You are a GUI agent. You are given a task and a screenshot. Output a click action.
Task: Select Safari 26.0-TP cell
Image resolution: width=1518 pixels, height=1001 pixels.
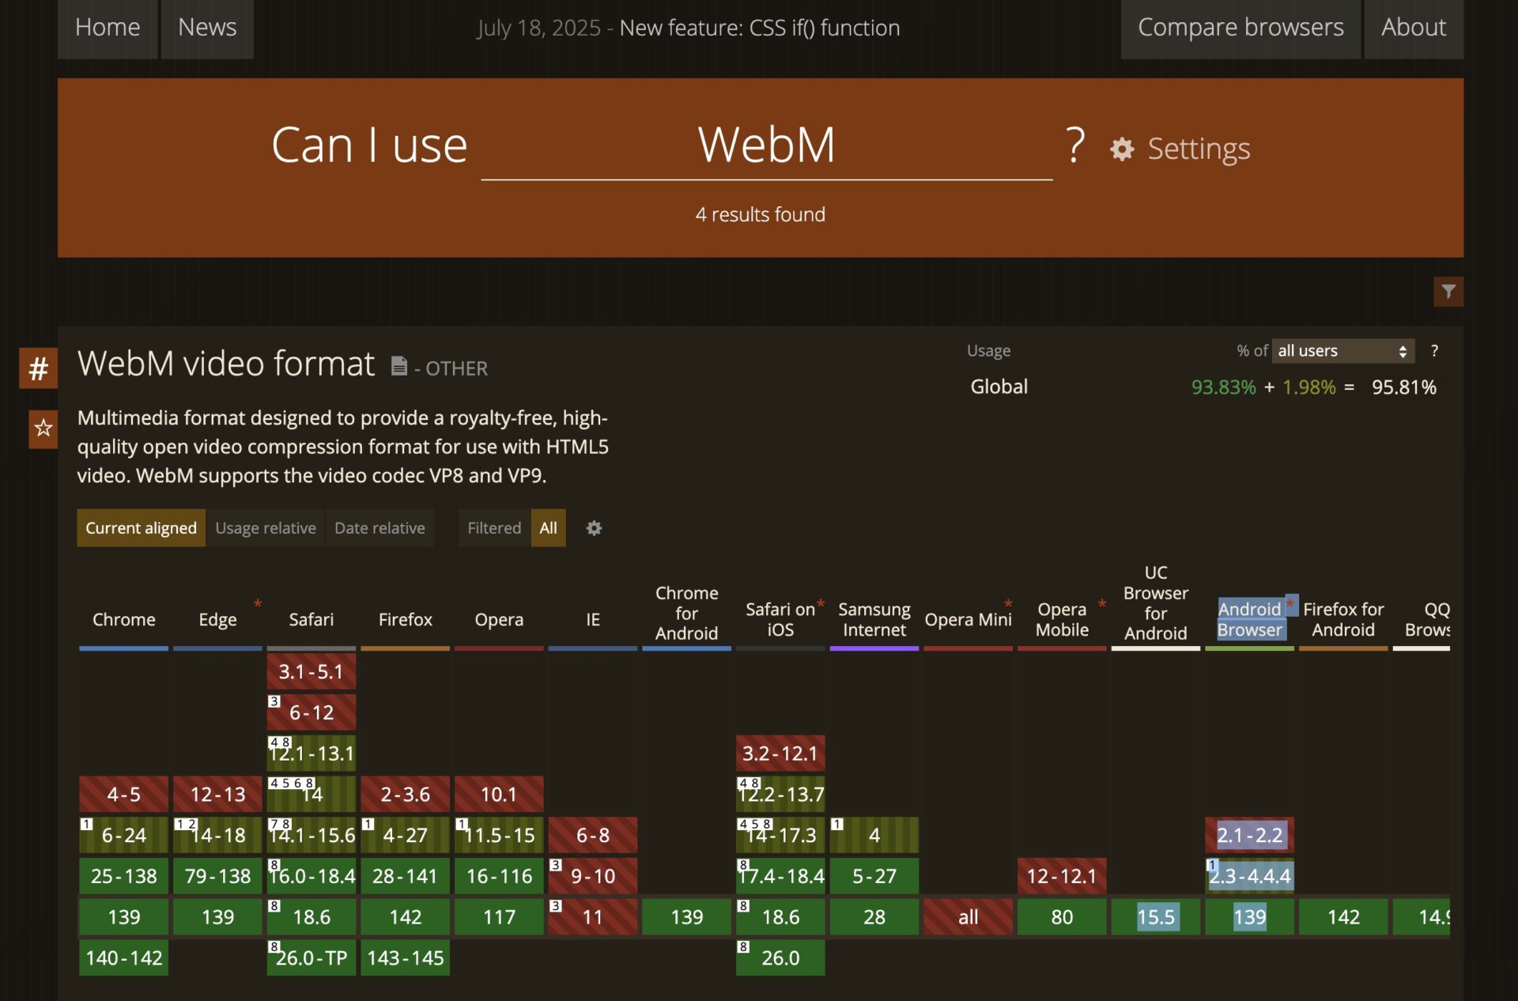click(x=312, y=958)
